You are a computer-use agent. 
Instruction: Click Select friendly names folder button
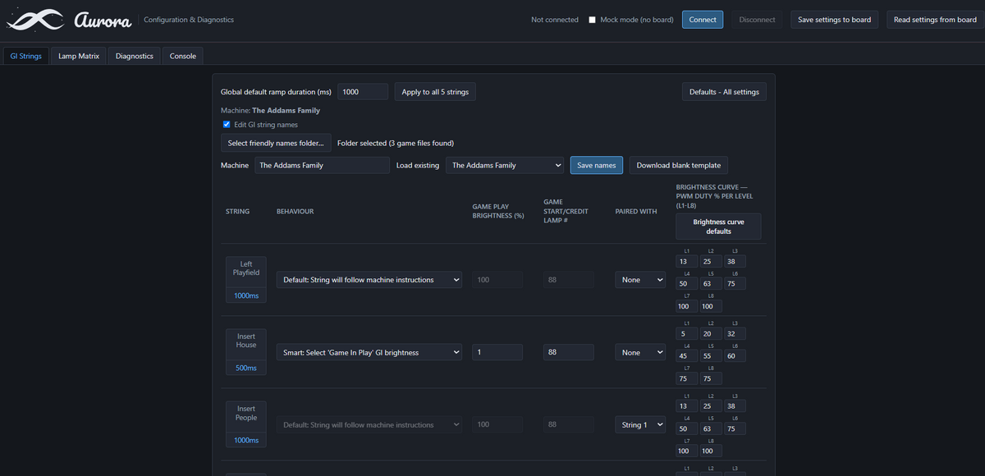276,143
